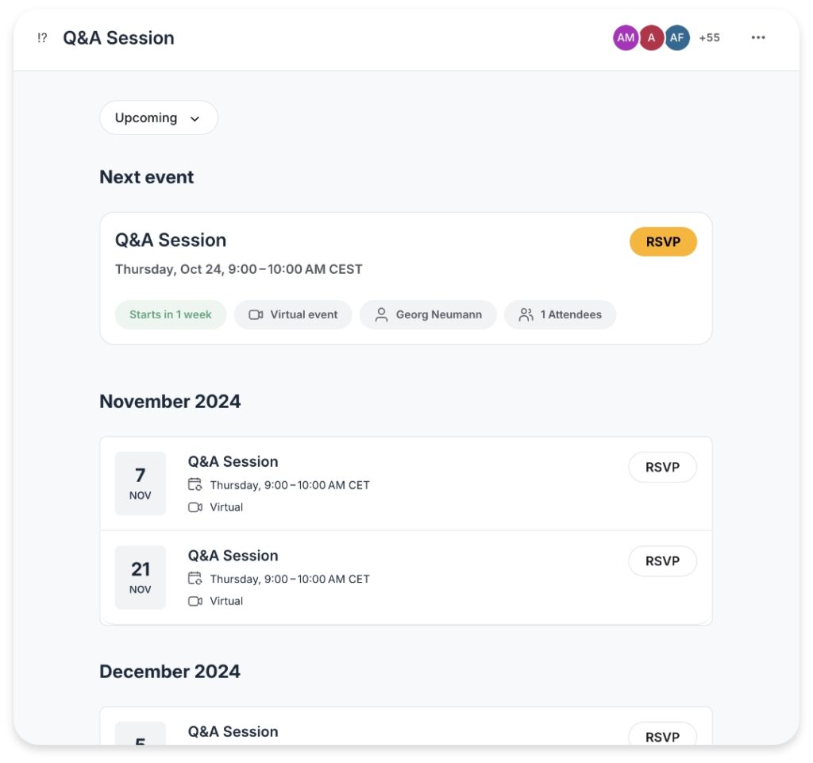Open the Upcoming filter dropdown
Screen dimensions: 813x763
tap(158, 118)
